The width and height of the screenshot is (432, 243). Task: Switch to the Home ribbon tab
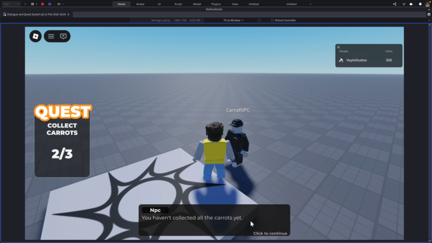click(x=121, y=4)
